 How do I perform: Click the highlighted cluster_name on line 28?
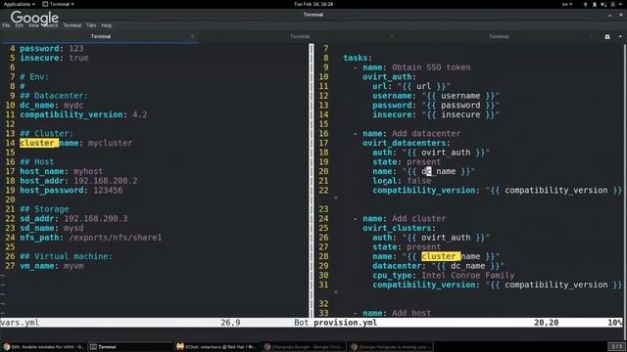coord(441,256)
